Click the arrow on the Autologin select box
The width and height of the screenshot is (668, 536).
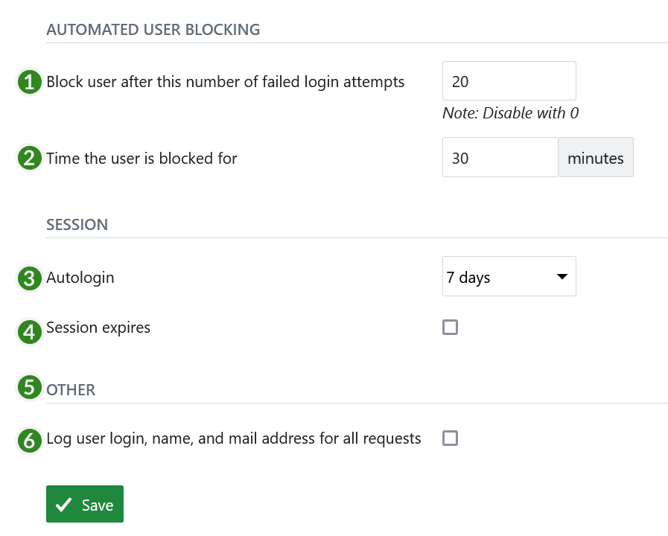[562, 278]
